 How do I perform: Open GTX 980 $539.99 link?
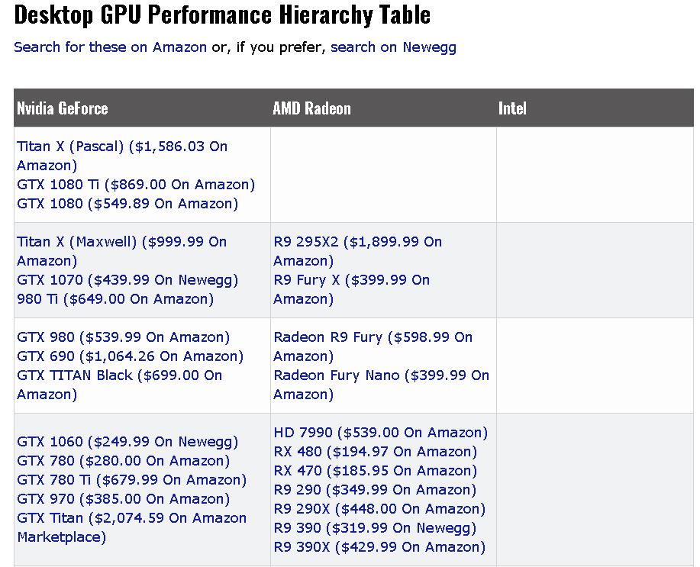123,337
